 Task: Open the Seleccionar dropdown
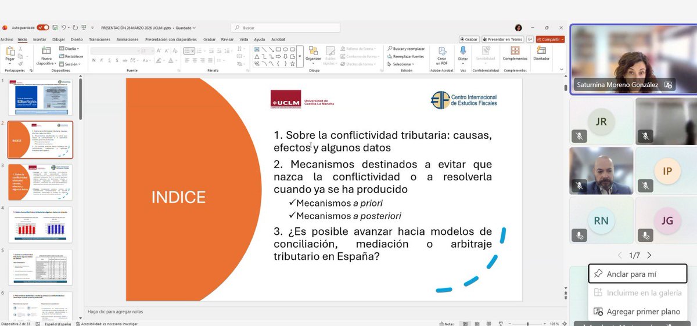point(400,64)
